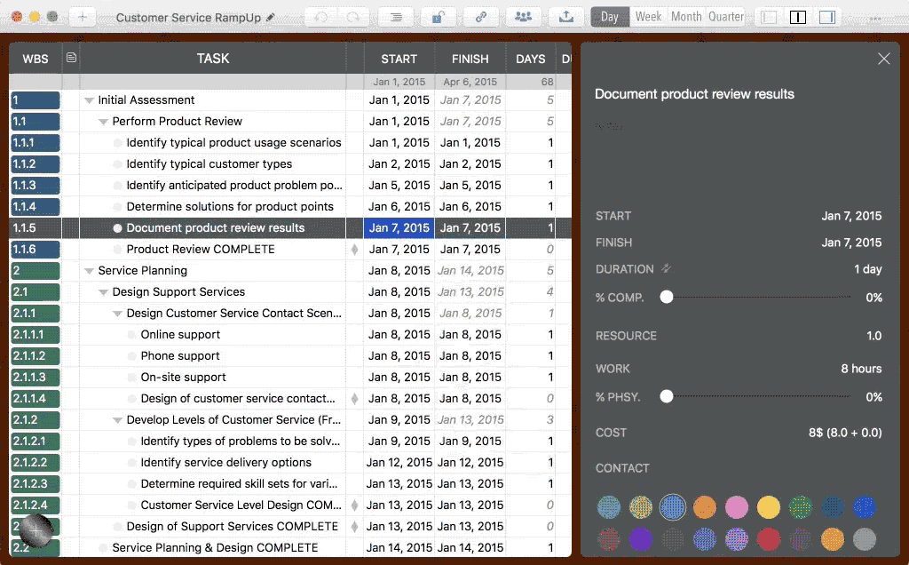Switch timeline to Quarter view
Screen dimensions: 909x565
click(x=725, y=17)
